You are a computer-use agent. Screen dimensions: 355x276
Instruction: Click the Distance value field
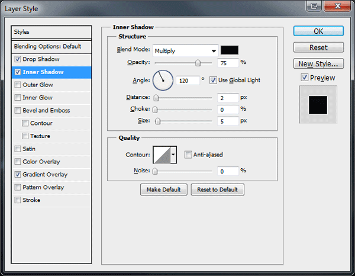click(x=228, y=98)
